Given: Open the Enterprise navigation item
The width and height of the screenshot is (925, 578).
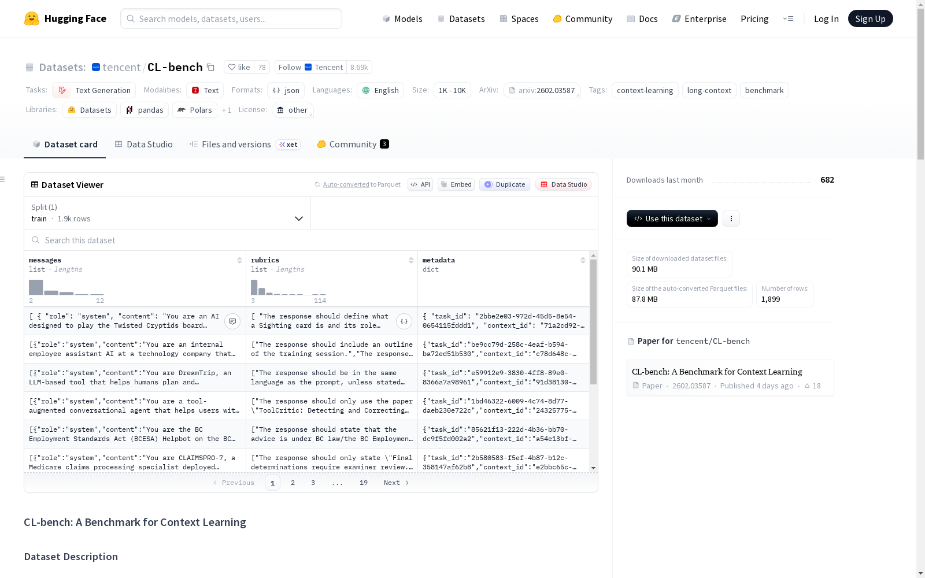Looking at the screenshot, I should (699, 18).
